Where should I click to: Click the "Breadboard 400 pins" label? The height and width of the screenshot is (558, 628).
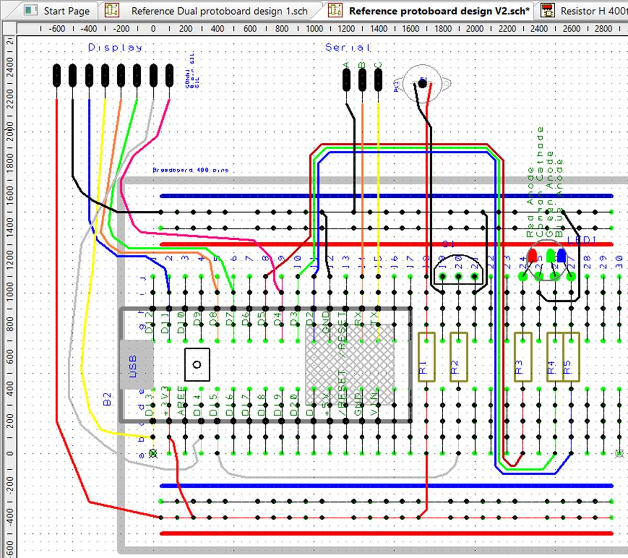pos(190,170)
